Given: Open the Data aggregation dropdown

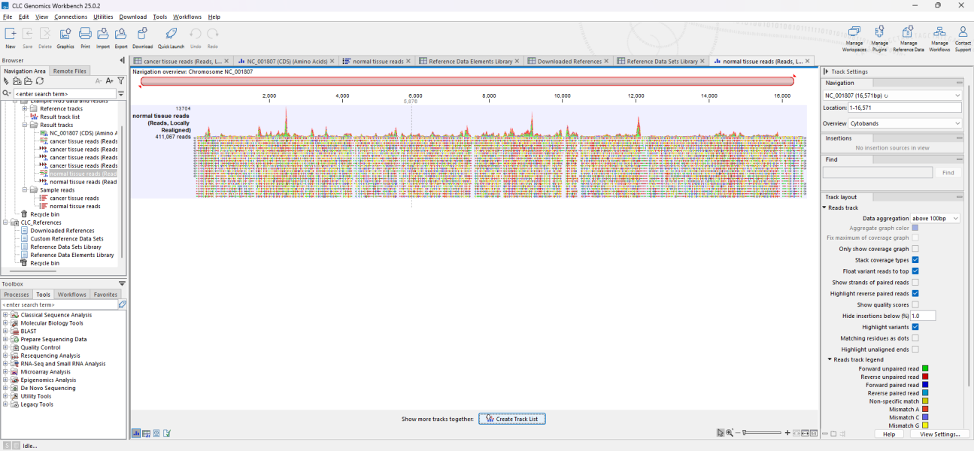Looking at the screenshot, I should tap(935, 218).
